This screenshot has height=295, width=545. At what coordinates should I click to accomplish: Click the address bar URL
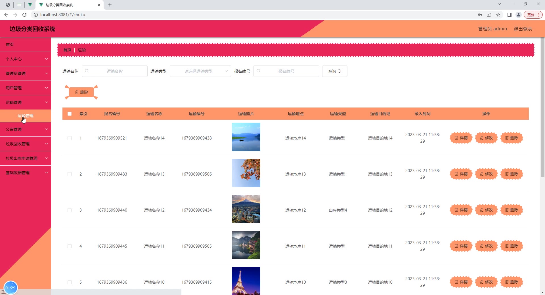(63, 15)
